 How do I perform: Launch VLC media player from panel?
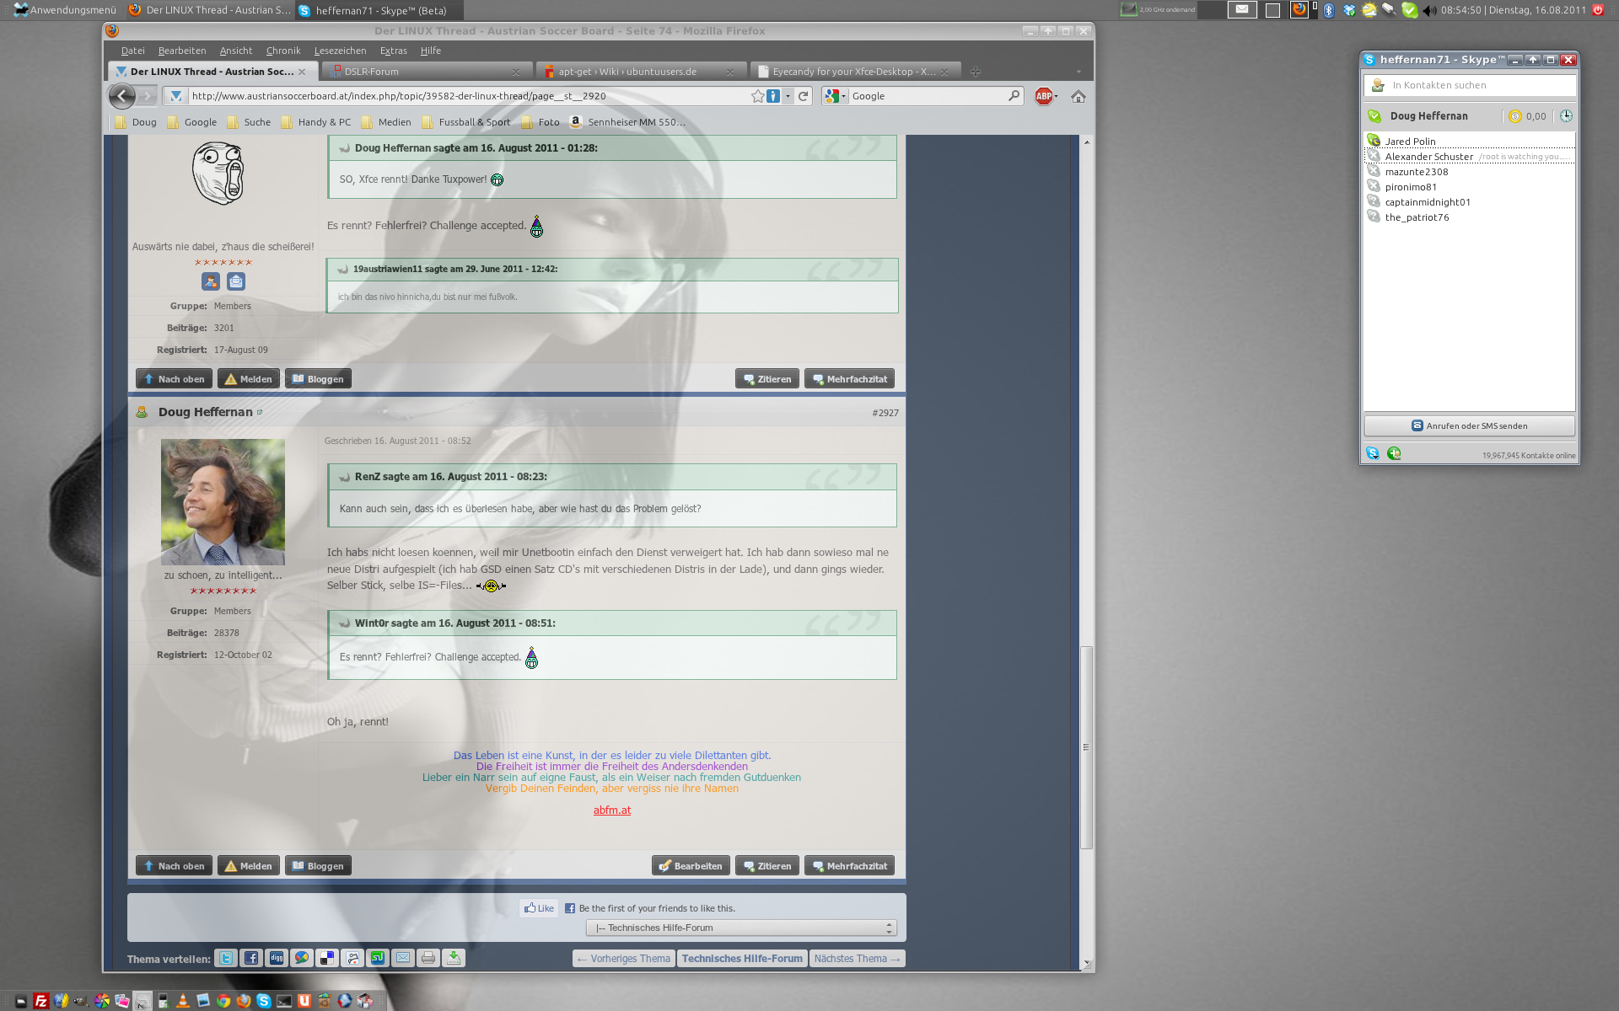coord(183,1001)
